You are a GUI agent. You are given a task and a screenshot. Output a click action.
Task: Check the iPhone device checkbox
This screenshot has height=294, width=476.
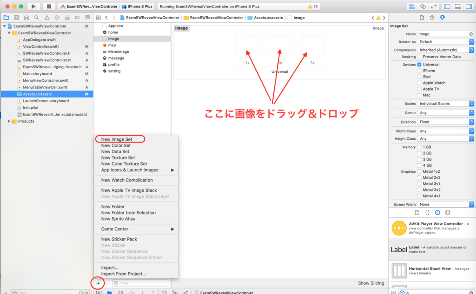(x=419, y=71)
